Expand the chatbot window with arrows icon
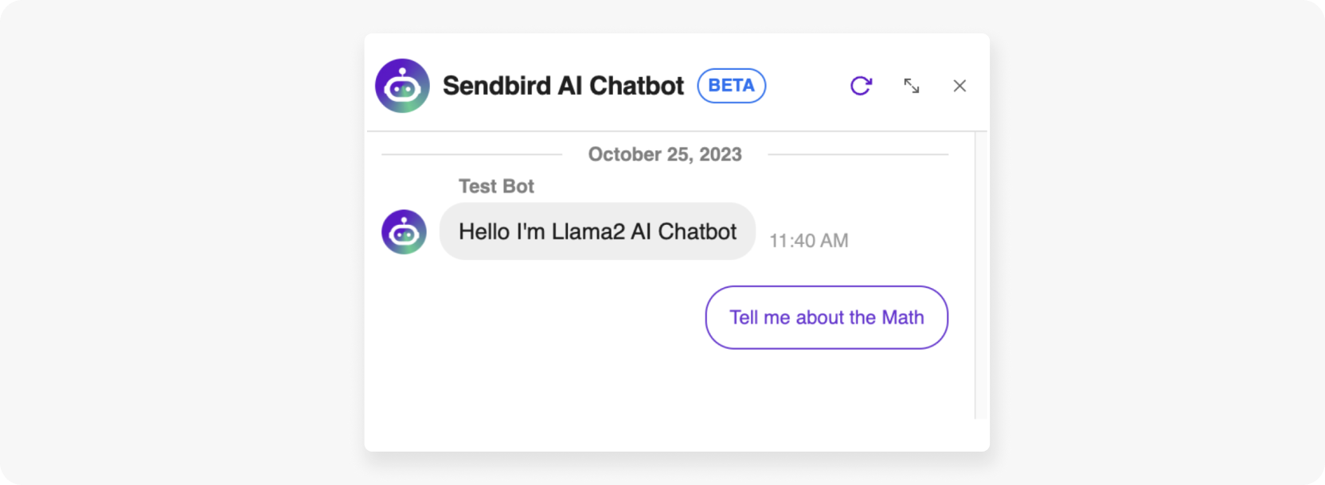Viewport: 1325px width, 485px height. coord(912,86)
